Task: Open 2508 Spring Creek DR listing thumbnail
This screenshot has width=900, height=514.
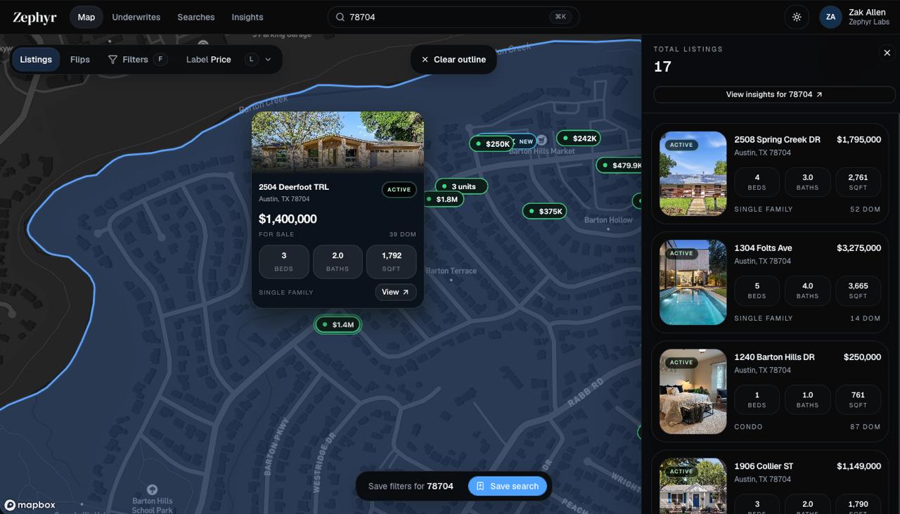Action: coord(693,174)
